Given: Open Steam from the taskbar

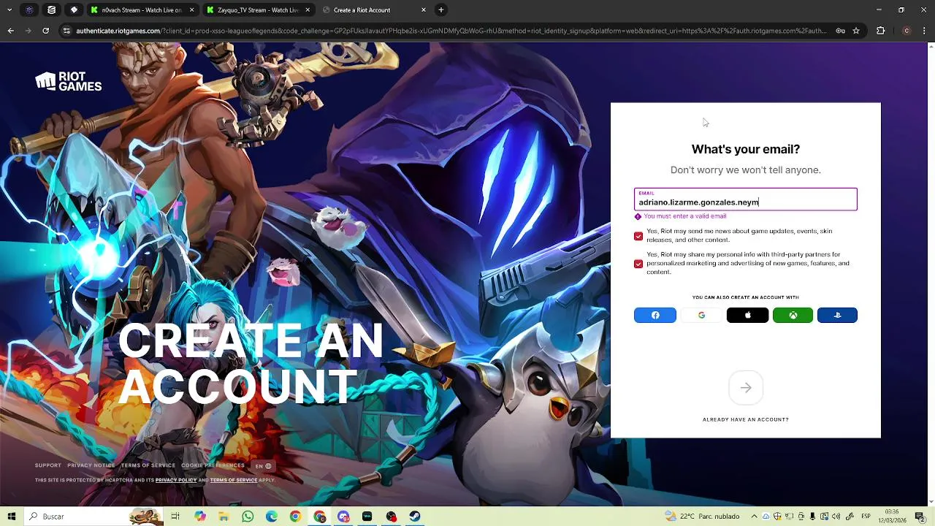Looking at the screenshot, I should click(415, 517).
